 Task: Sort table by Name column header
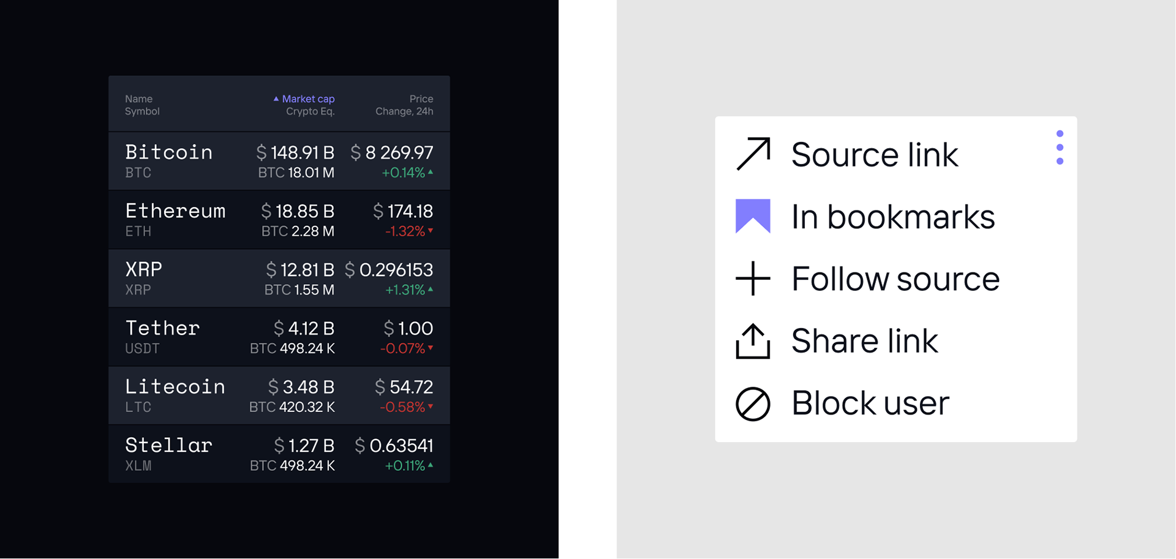(x=139, y=99)
